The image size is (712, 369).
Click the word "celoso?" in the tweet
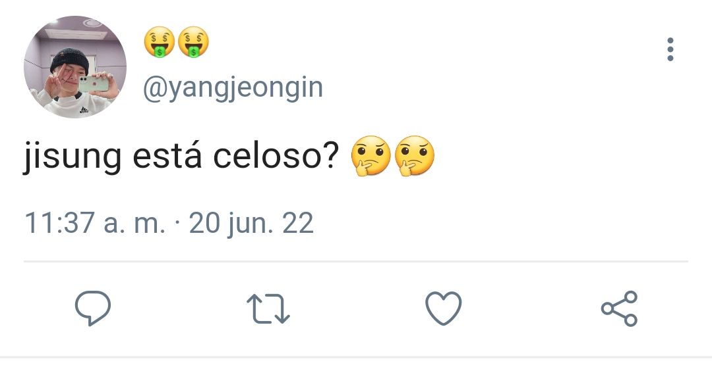(x=276, y=156)
